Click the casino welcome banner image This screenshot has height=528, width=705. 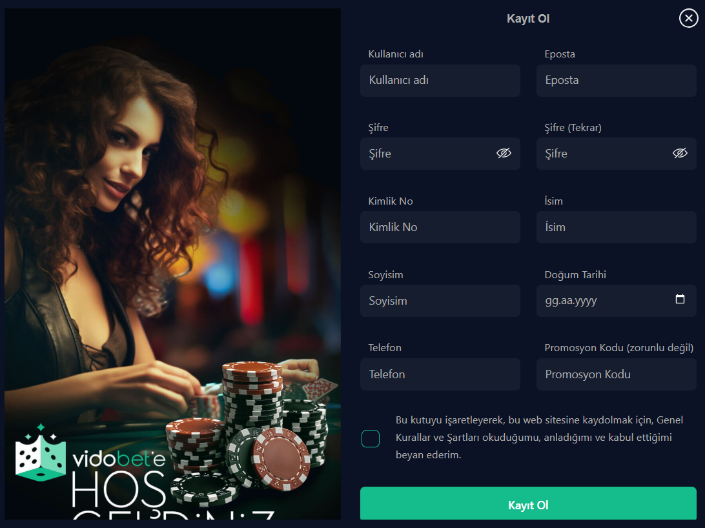pos(172,264)
